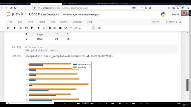Click the kernel idle status circle
191x107 pixels.
click(x=180, y=22)
